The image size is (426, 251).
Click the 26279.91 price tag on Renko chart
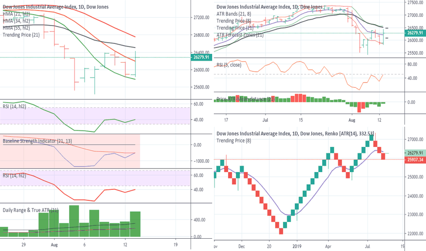click(415, 153)
